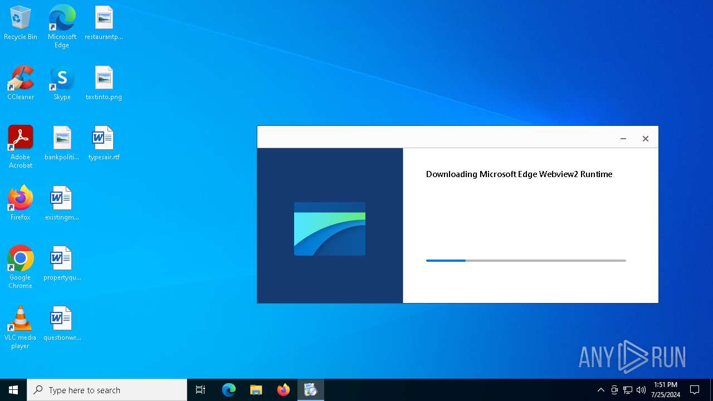Select the Adobe Acrobat desktop shortcut
The width and height of the screenshot is (713, 401).
pyautogui.click(x=21, y=147)
